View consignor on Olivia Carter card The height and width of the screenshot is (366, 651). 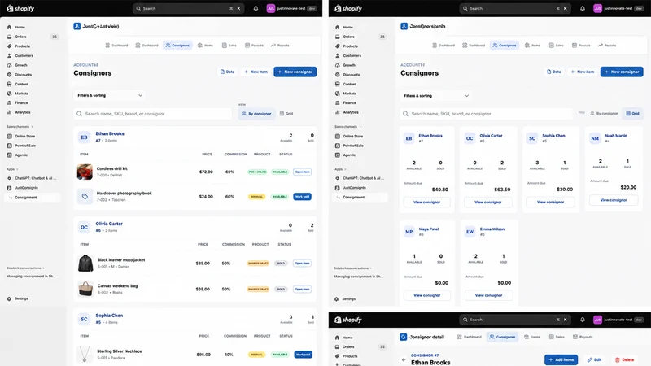point(487,202)
